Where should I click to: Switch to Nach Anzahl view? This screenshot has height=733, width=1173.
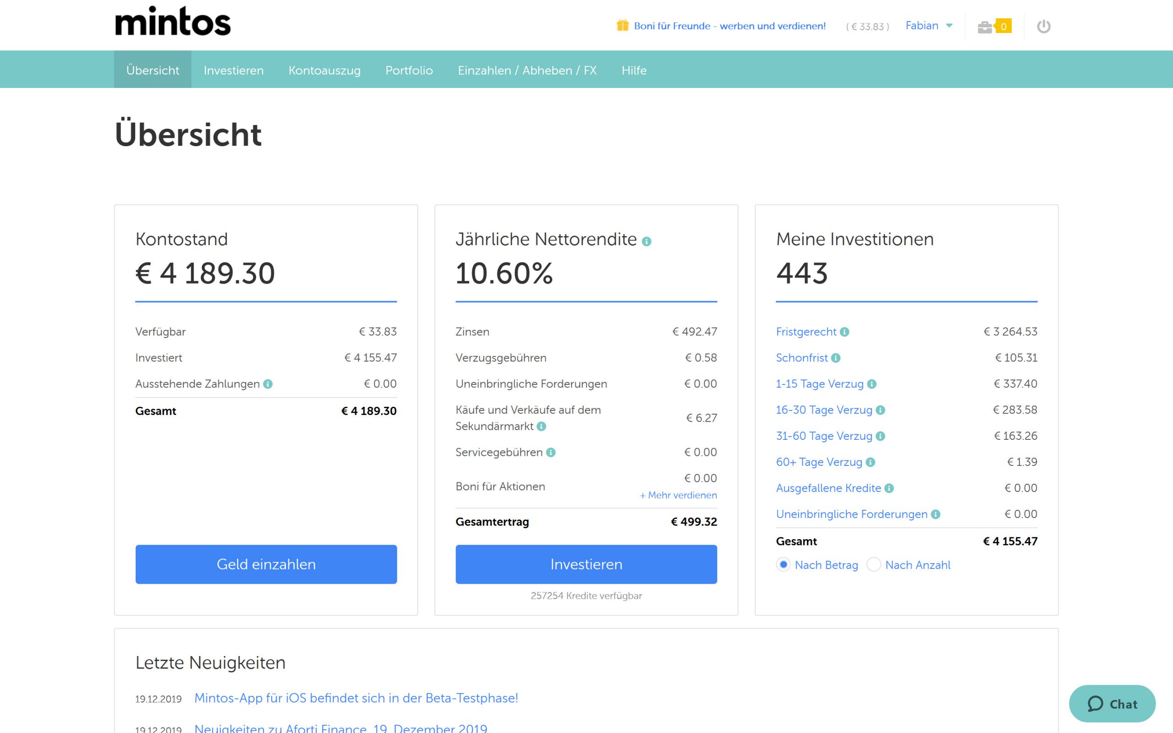tap(874, 565)
